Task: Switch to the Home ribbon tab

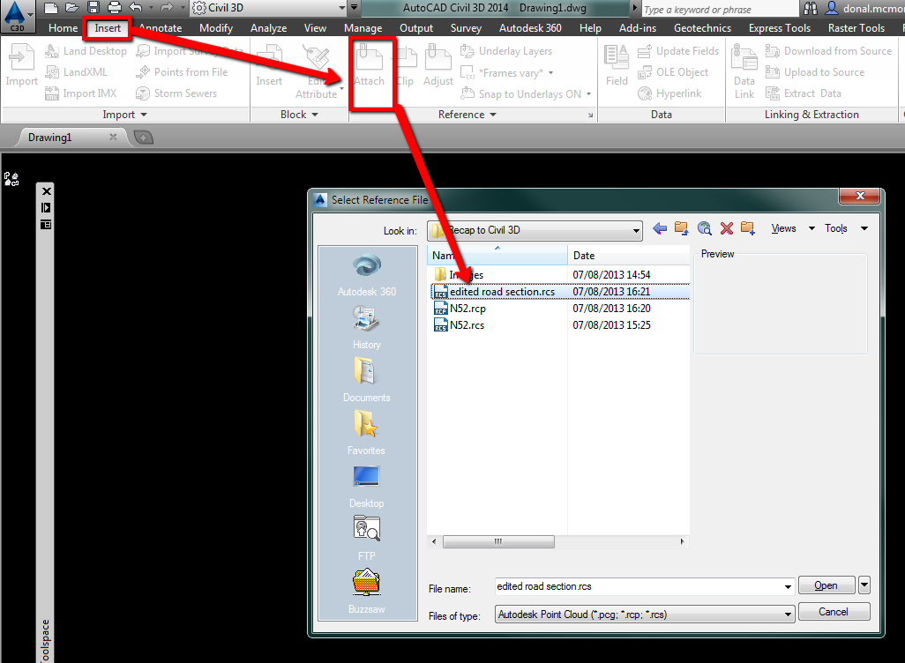Action: (x=63, y=28)
